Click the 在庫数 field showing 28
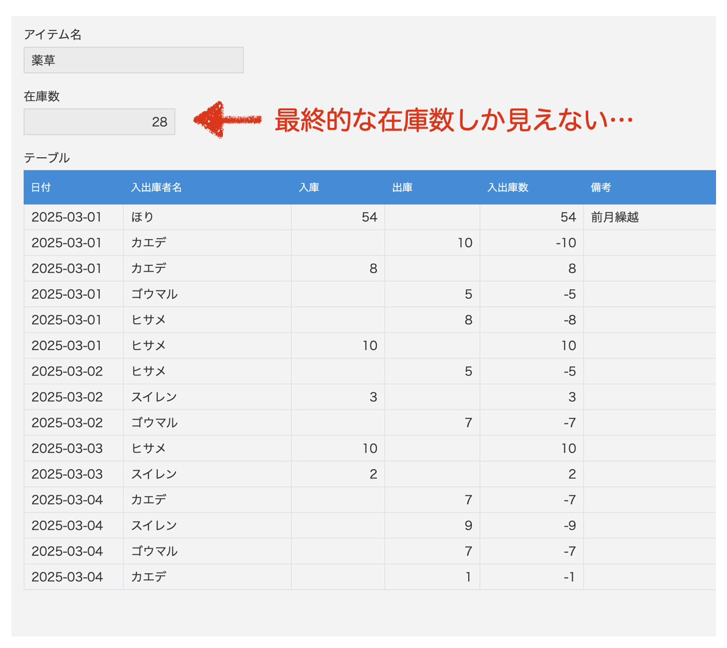 click(99, 122)
